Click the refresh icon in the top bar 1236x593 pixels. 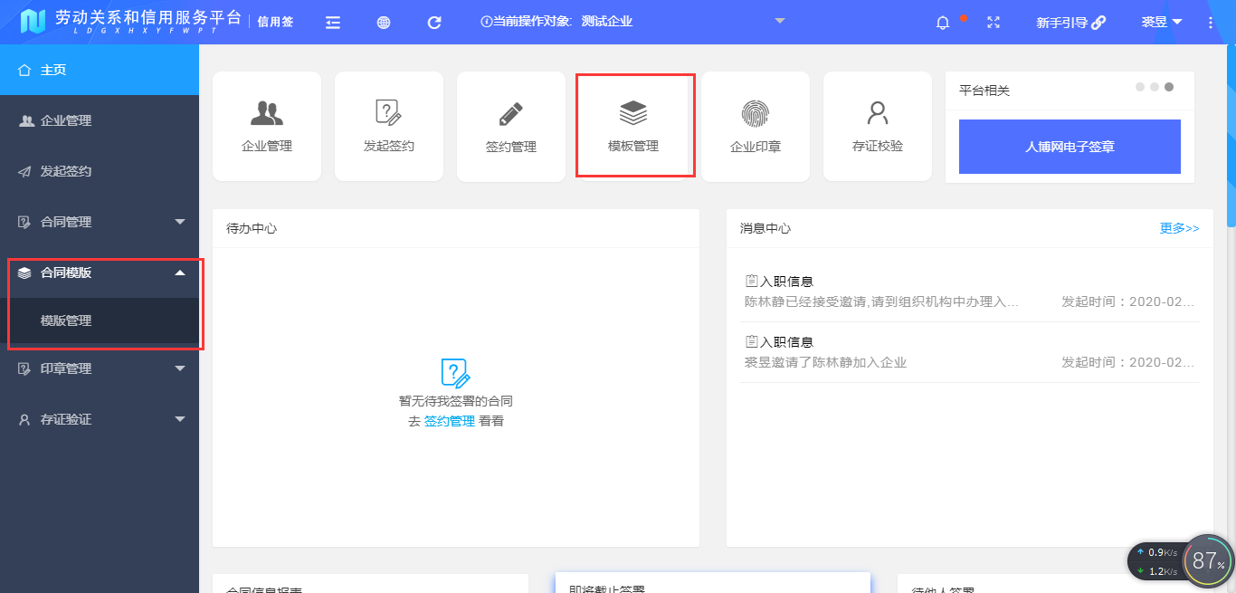(433, 22)
